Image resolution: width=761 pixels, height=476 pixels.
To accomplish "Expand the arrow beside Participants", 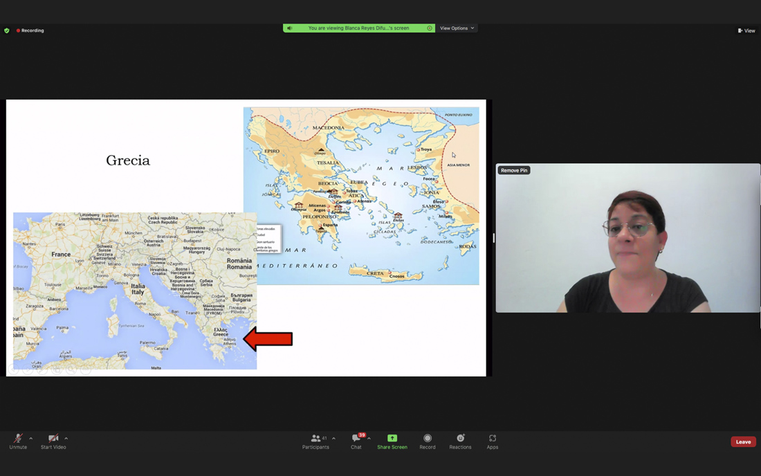I will tap(333, 438).
